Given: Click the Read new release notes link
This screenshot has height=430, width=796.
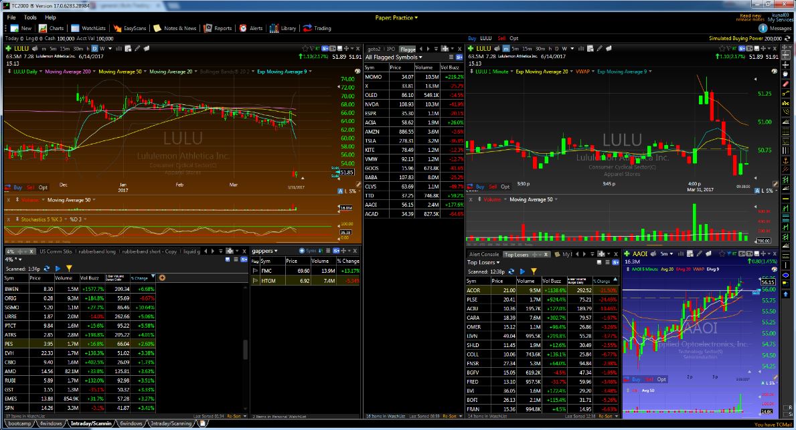Looking at the screenshot, I should pos(750,18).
